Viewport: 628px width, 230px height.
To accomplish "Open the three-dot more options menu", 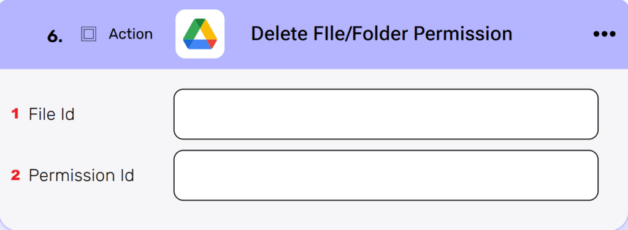I will (x=604, y=34).
